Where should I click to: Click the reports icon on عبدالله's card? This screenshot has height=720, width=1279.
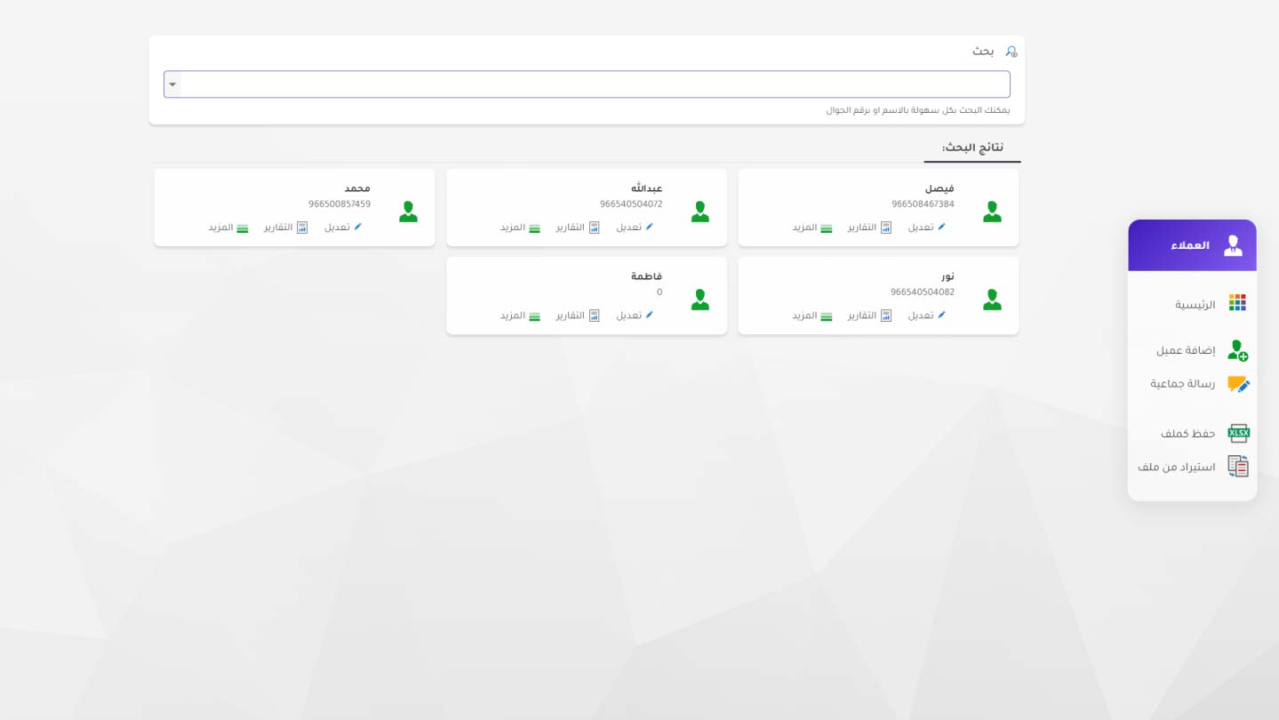[x=594, y=227]
